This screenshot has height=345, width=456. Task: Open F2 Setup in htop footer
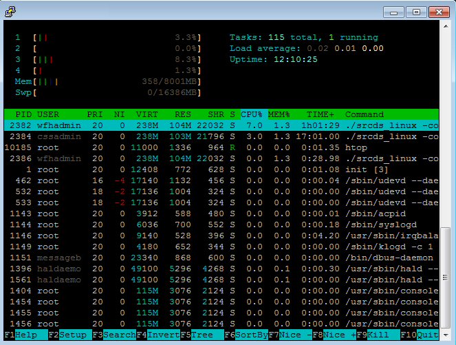point(70,335)
